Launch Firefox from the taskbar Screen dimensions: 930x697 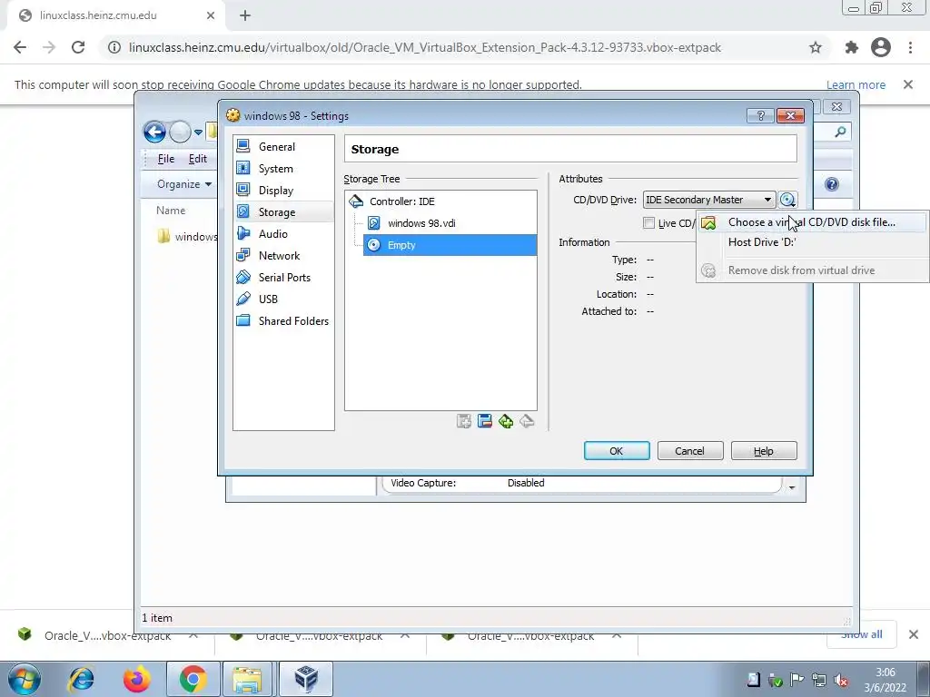point(137,679)
